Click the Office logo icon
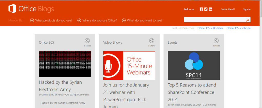262x108 pixels. 12,9
